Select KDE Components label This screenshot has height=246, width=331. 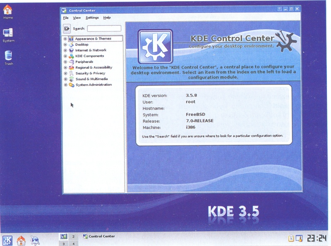89,56
